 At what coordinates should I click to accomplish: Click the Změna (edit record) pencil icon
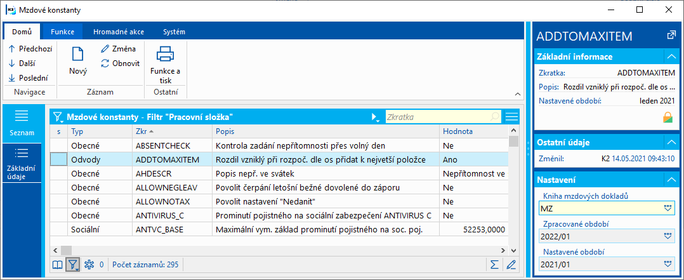[x=105, y=49]
